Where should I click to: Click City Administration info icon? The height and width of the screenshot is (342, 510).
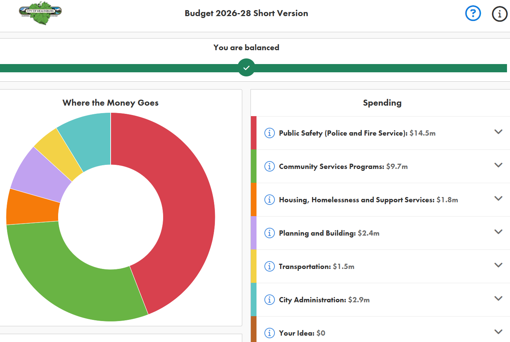tap(269, 300)
